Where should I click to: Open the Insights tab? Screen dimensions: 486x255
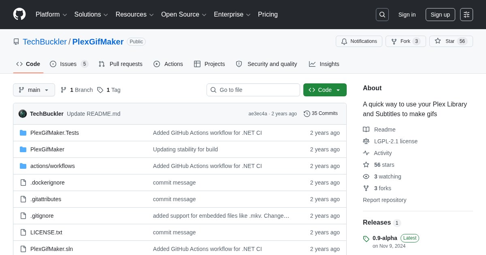pos(324,64)
